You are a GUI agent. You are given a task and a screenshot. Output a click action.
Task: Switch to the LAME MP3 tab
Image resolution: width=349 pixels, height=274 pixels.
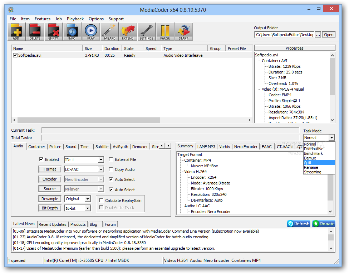206,146
